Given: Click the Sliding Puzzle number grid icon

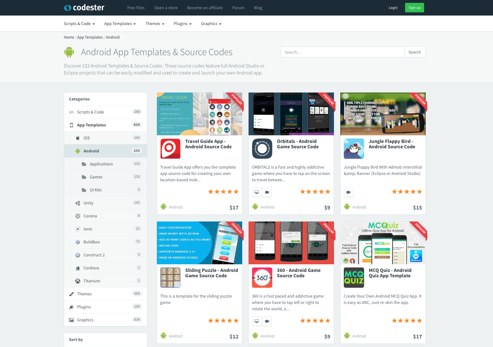Looking at the screenshot, I should [x=170, y=278].
